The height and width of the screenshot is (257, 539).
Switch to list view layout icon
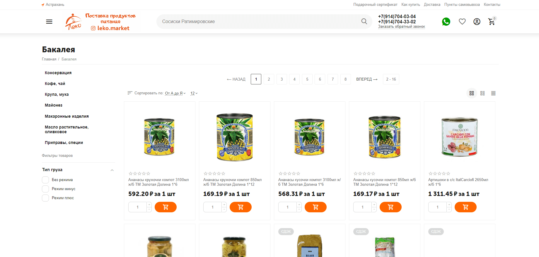[x=482, y=93]
